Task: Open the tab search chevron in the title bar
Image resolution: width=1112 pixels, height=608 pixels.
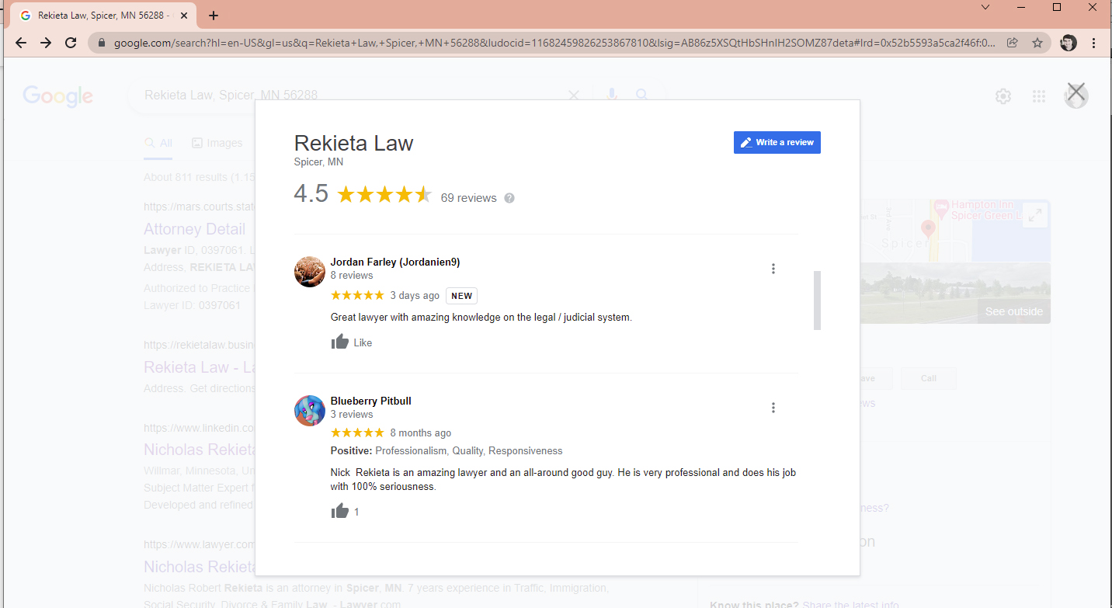Action: pos(985,7)
